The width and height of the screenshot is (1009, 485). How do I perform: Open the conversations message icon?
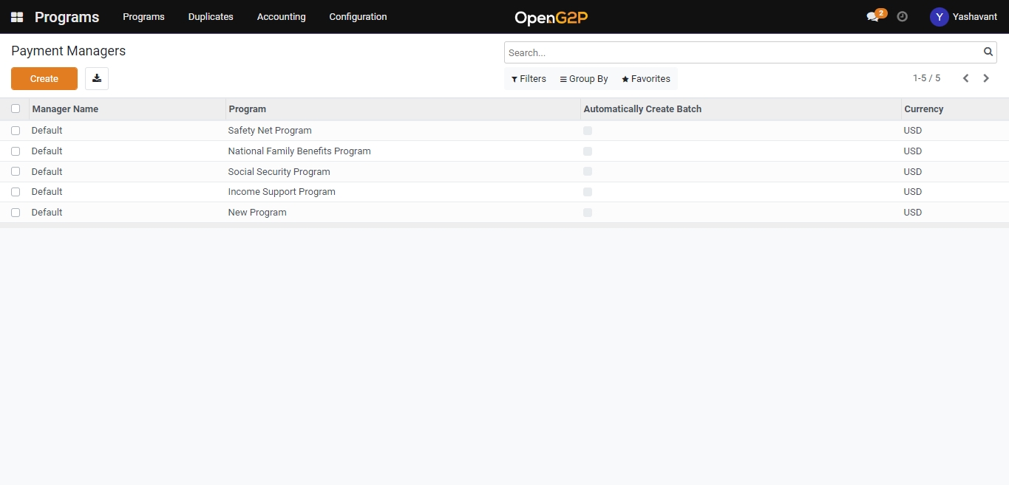click(873, 17)
